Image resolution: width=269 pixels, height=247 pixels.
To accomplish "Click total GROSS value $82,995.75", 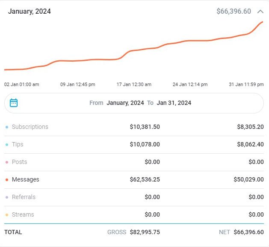I will click(x=145, y=232).
